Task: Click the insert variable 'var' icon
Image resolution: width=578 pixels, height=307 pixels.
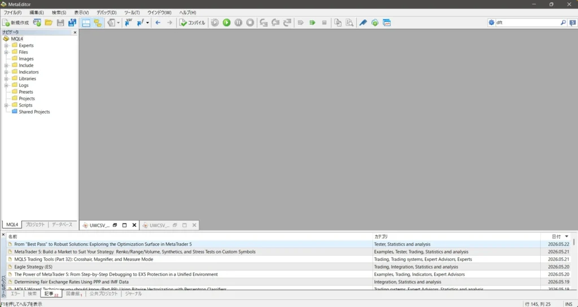Action: coord(128,23)
